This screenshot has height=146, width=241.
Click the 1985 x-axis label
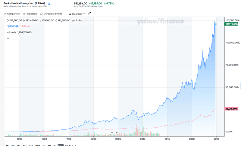point(20,139)
